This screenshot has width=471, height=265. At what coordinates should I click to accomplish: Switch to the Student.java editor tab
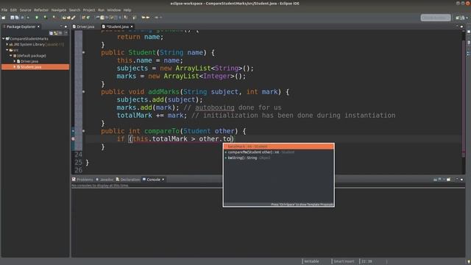[x=116, y=26]
